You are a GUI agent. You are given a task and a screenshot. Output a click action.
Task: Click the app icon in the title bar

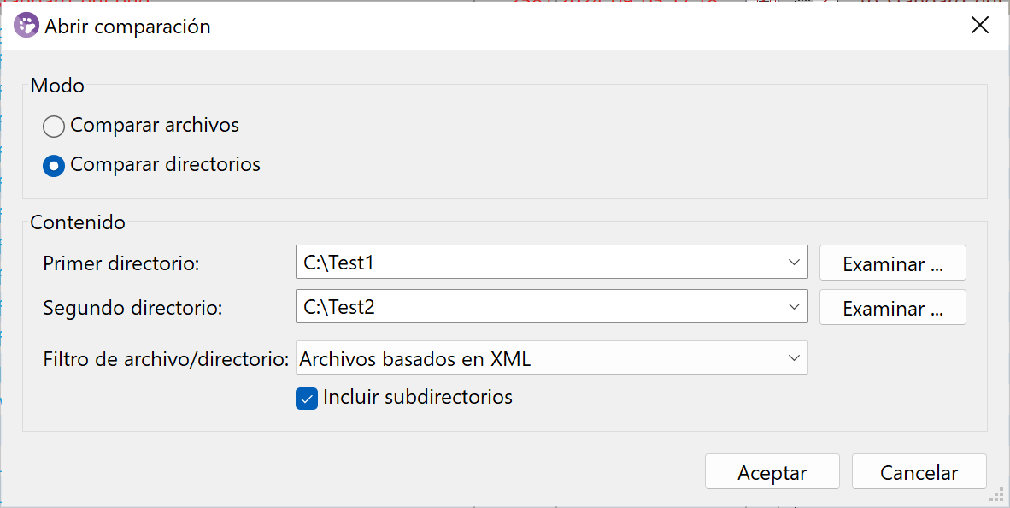[x=26, y=26]
